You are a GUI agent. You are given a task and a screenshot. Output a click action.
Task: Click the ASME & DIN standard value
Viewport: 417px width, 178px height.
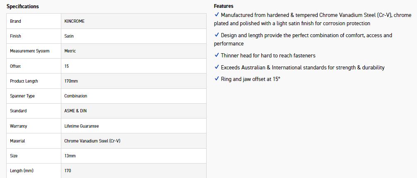click(75, 111)
